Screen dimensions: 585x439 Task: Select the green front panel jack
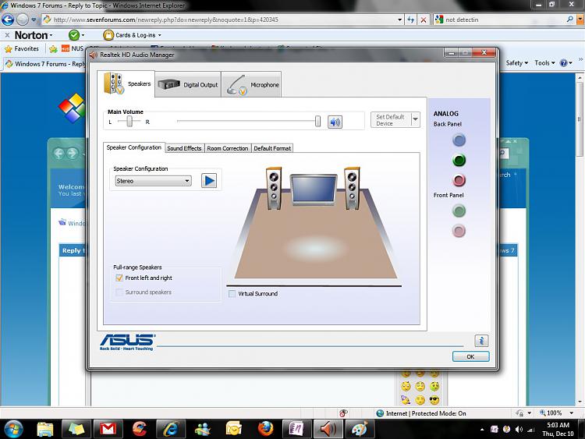coord(459,211)
